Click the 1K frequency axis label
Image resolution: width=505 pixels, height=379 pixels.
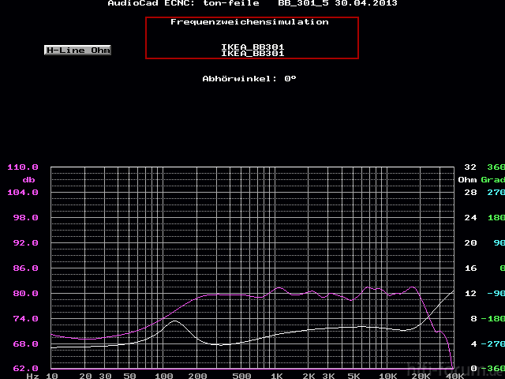click(276, 376)
